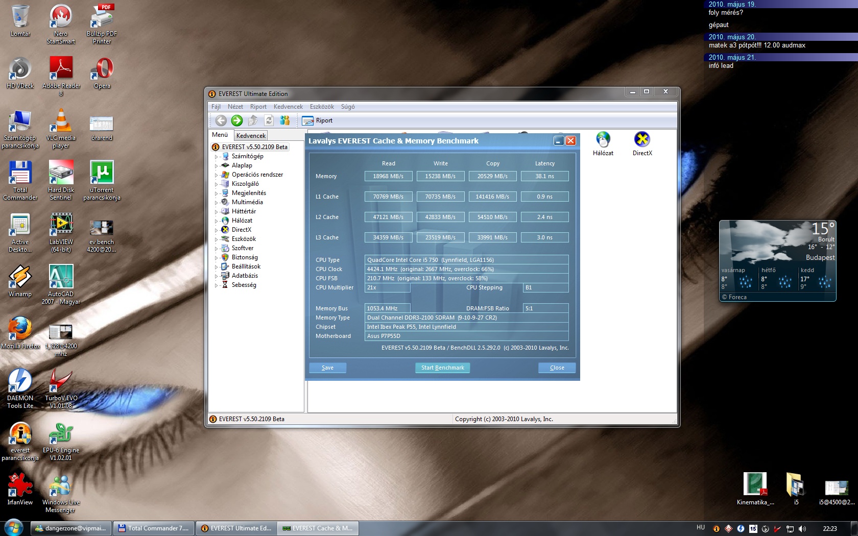Click the taskbar clock showing 22:23

(x=830, y=528)
